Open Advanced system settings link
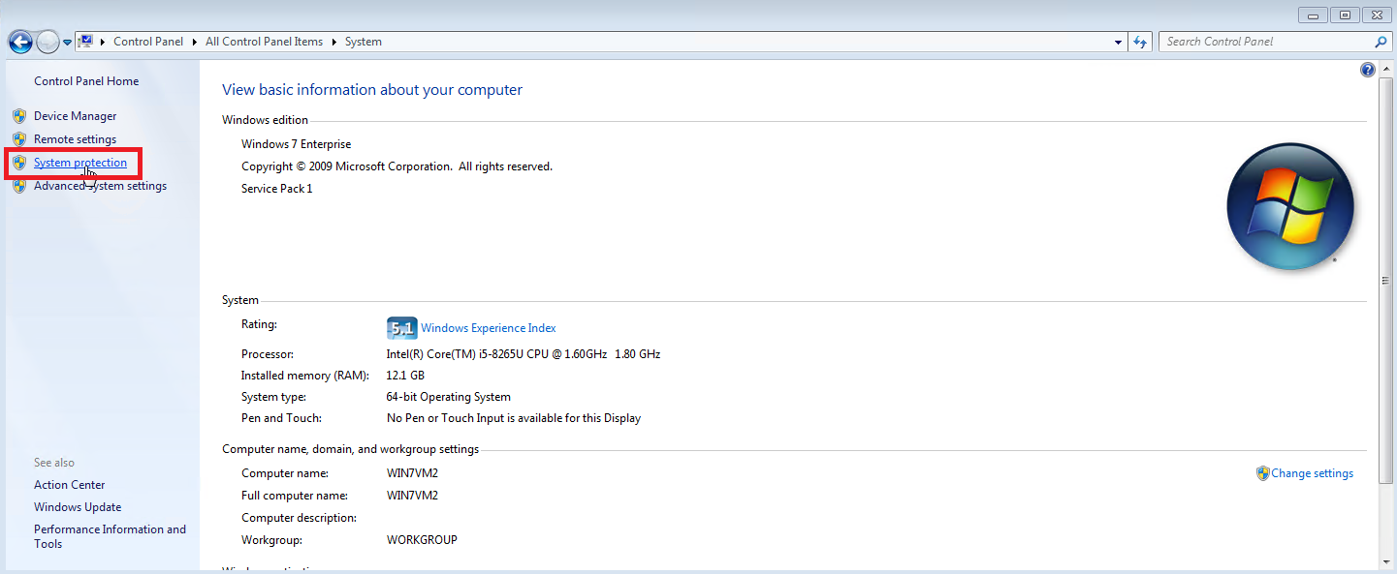The width and height of the screenshot is (1397, 574). pos(100,186)
